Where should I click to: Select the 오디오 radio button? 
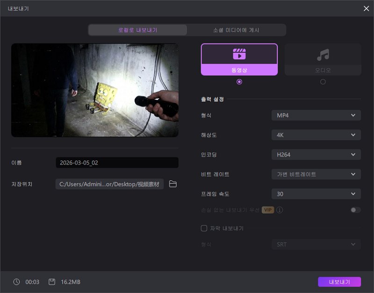click(x=323, y=81)
